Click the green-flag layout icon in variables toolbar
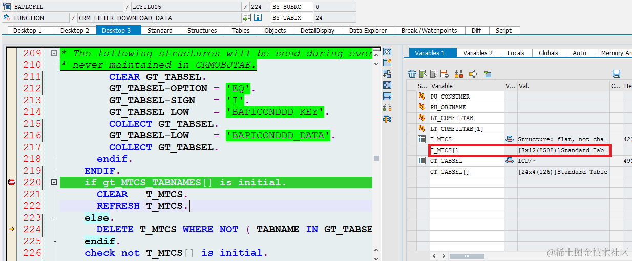Screen dimensions: 632x261 (487, 74)
